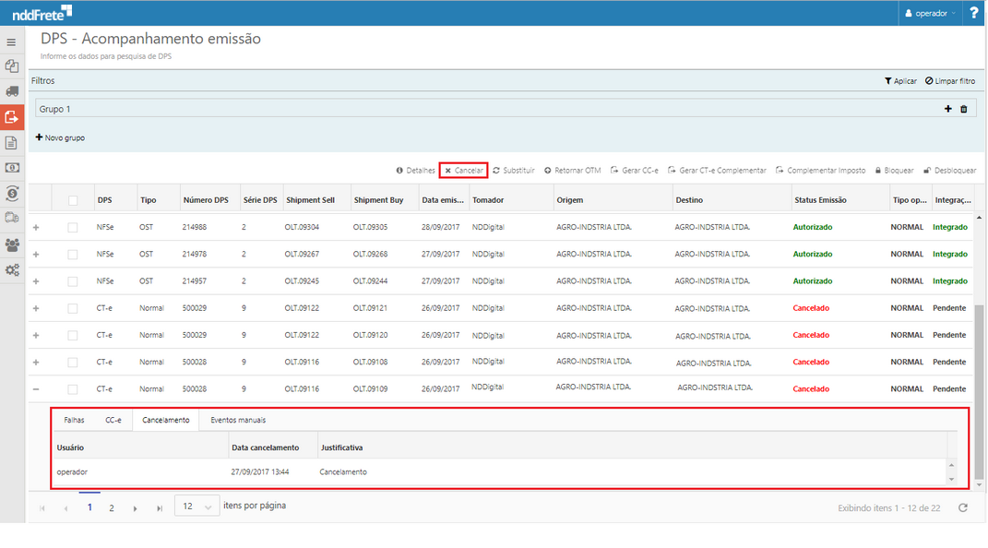The image size is (988, 548).
Task: Refresh the grid using the reload icon
Action: (963, 507)
